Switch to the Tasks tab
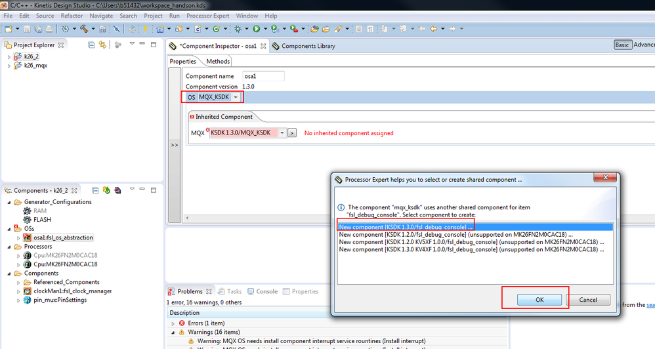Image resolution: width=655 pixels, height=349 pixels. 229,291
